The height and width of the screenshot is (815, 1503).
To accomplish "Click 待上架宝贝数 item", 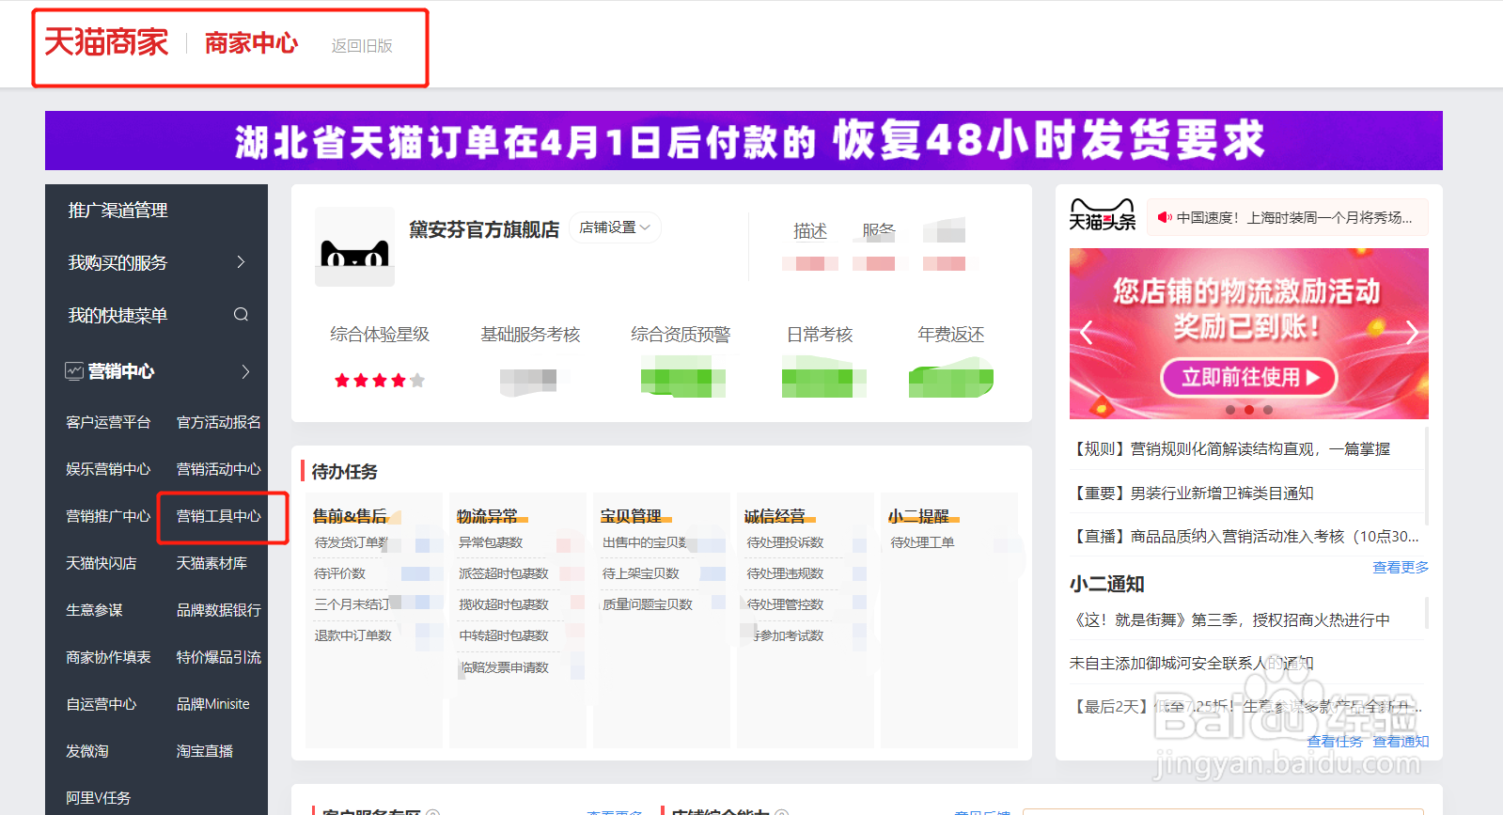I will point(640,573).
